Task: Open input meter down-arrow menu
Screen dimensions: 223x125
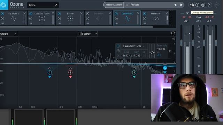Action: (x=187, y=13)
